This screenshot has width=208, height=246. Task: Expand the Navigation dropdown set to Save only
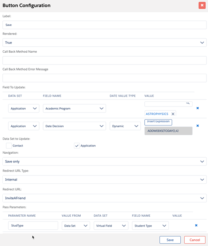pos(104,162)
